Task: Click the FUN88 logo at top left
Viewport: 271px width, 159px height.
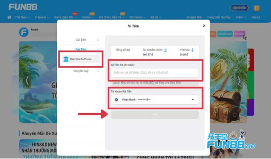Action: (x=23, y=7)
